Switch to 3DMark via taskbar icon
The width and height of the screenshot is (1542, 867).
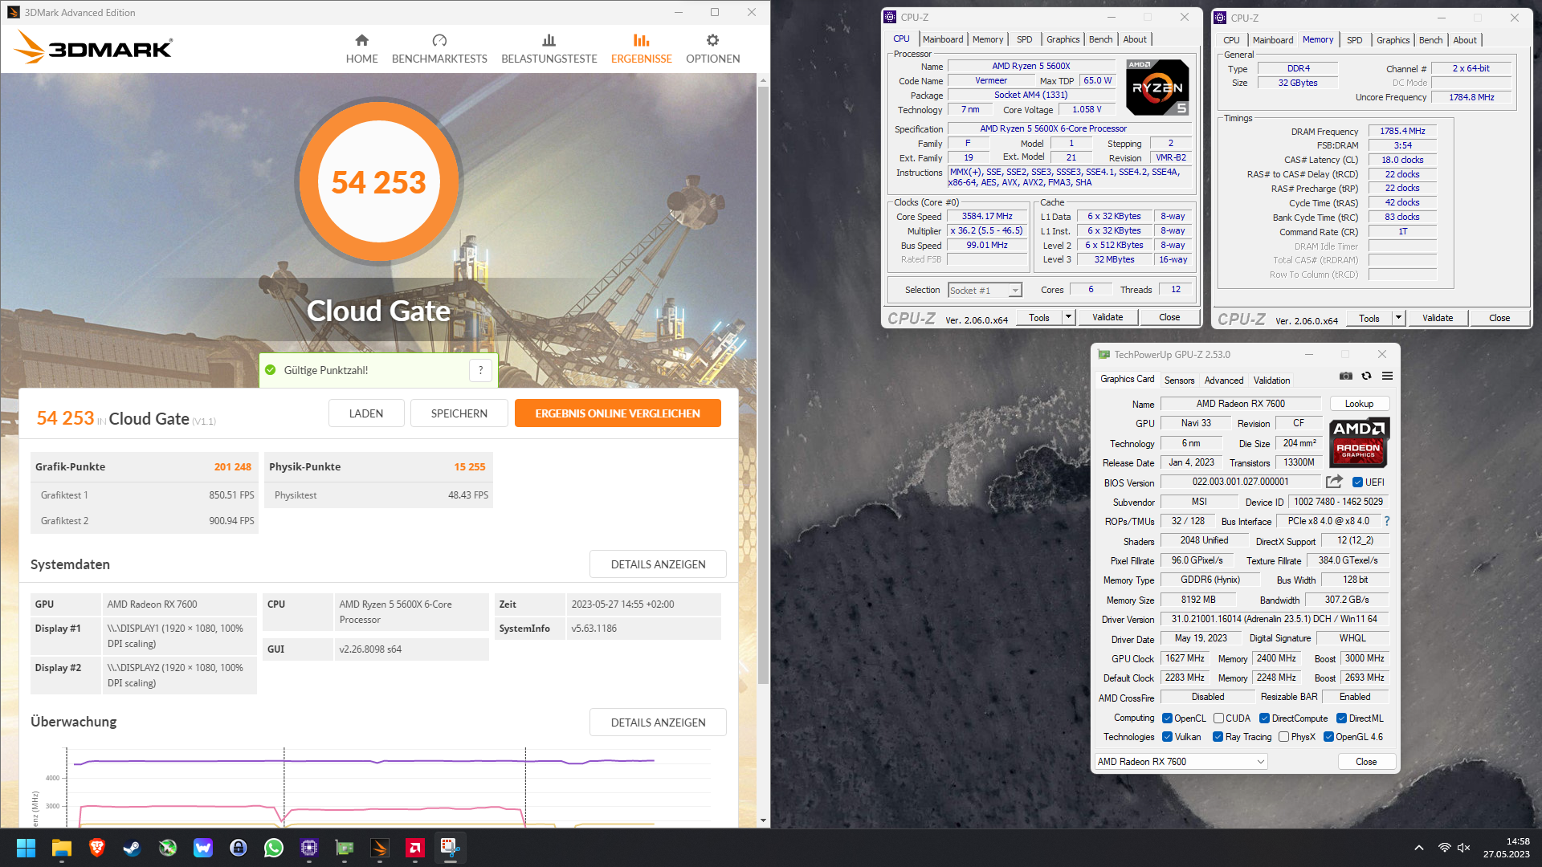click(x=380, y=848)
